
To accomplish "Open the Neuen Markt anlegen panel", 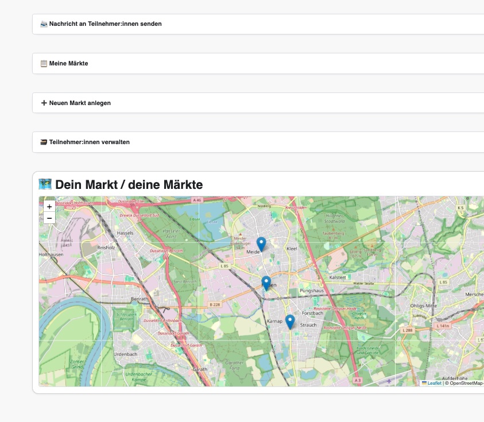I will (x=79, y=102).
